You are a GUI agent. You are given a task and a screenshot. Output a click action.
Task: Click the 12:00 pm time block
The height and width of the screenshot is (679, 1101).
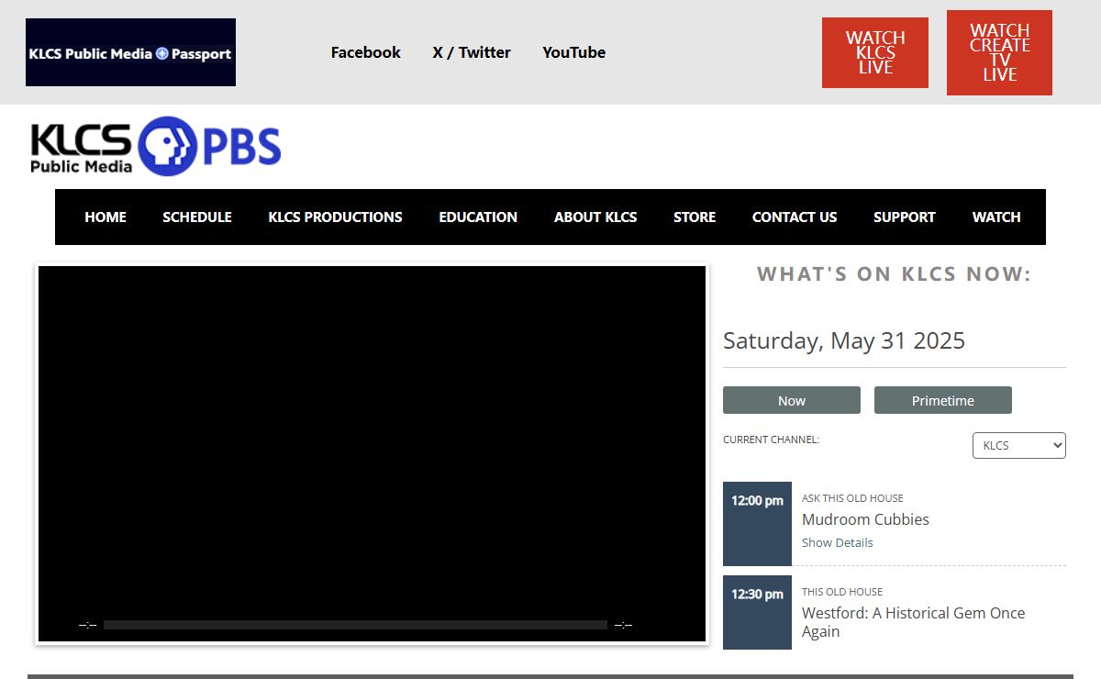(757, 524)
